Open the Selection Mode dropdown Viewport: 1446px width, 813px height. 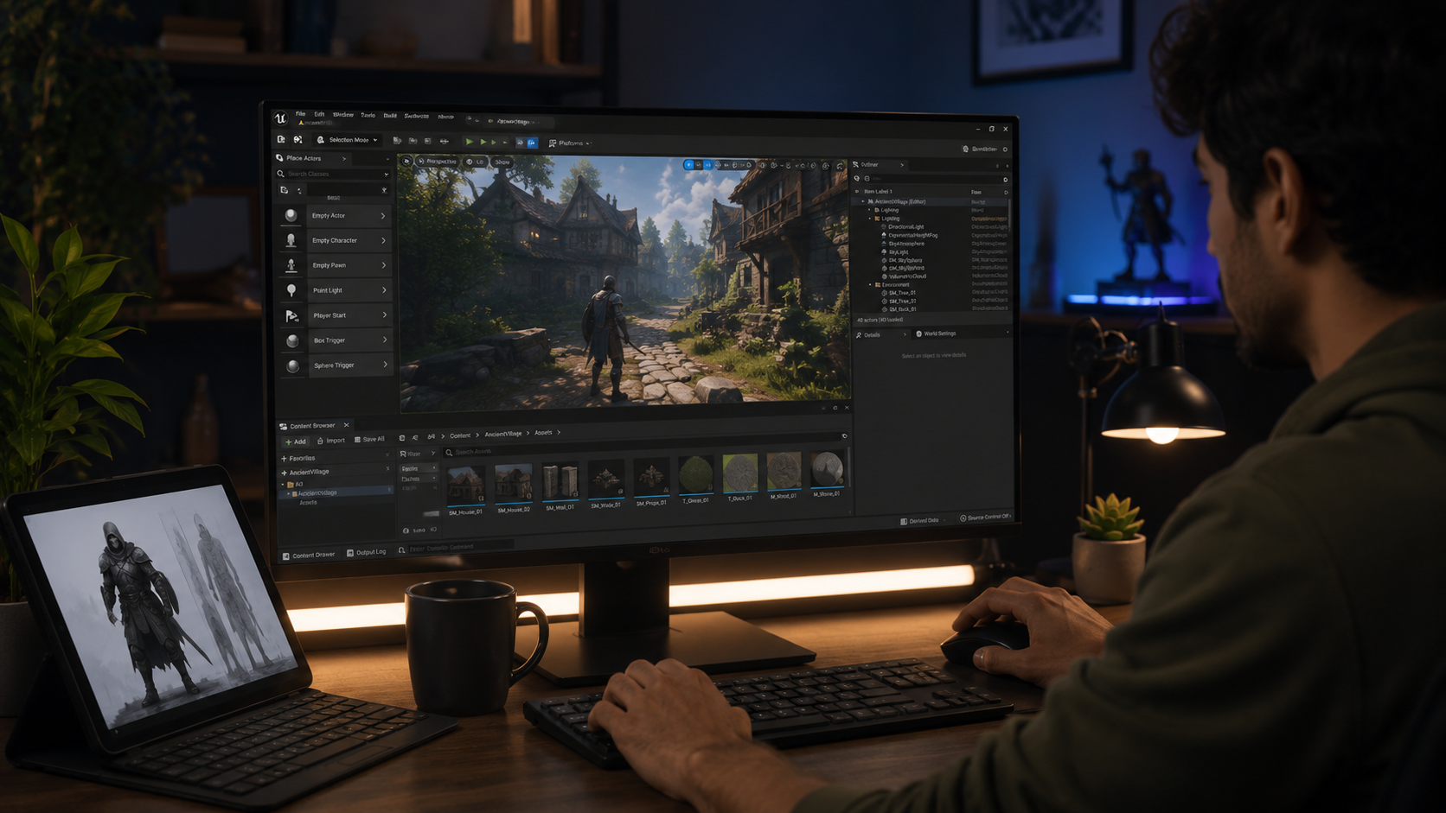348,140
